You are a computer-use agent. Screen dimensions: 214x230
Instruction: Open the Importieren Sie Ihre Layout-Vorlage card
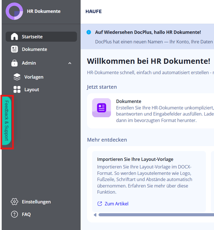tap(149, 181)
